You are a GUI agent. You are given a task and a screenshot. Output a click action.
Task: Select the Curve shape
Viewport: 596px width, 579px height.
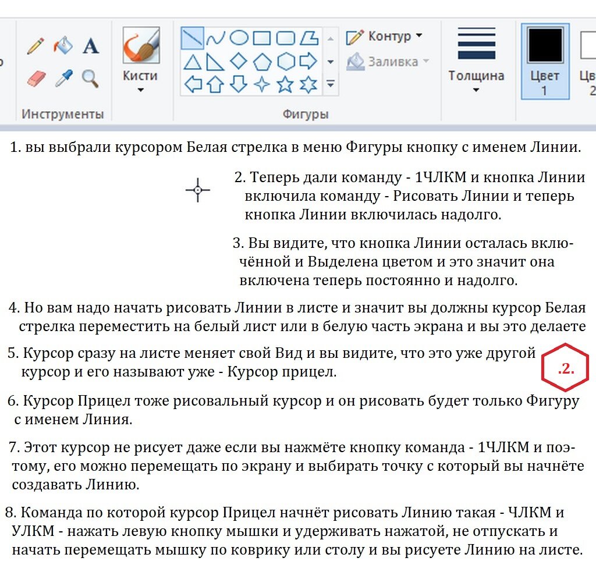click(x=215, y=38)
